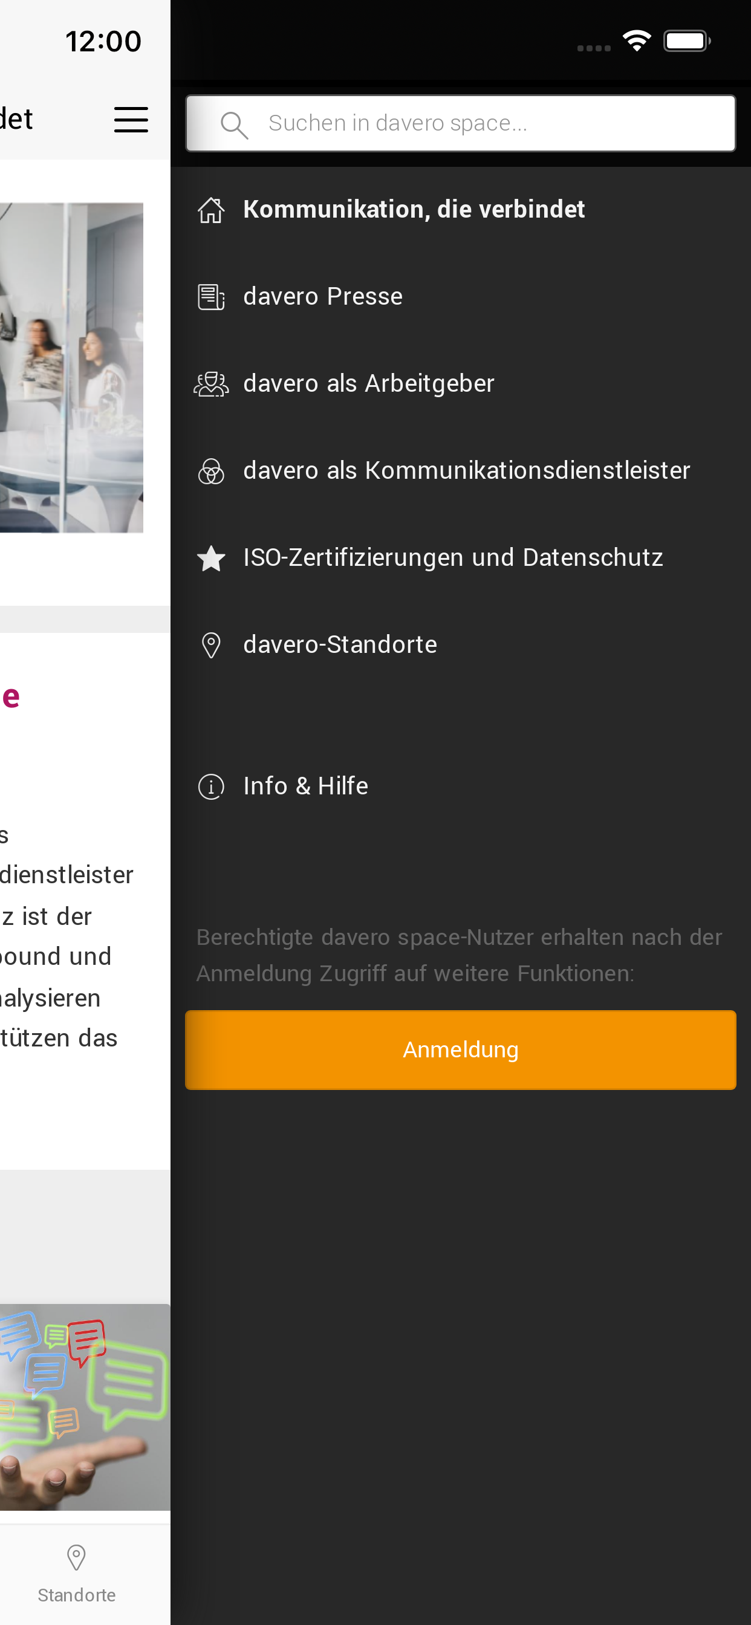Focus the 'Suchen in davero space' search field
This screenshot has width=751, height=1625.
461,123
